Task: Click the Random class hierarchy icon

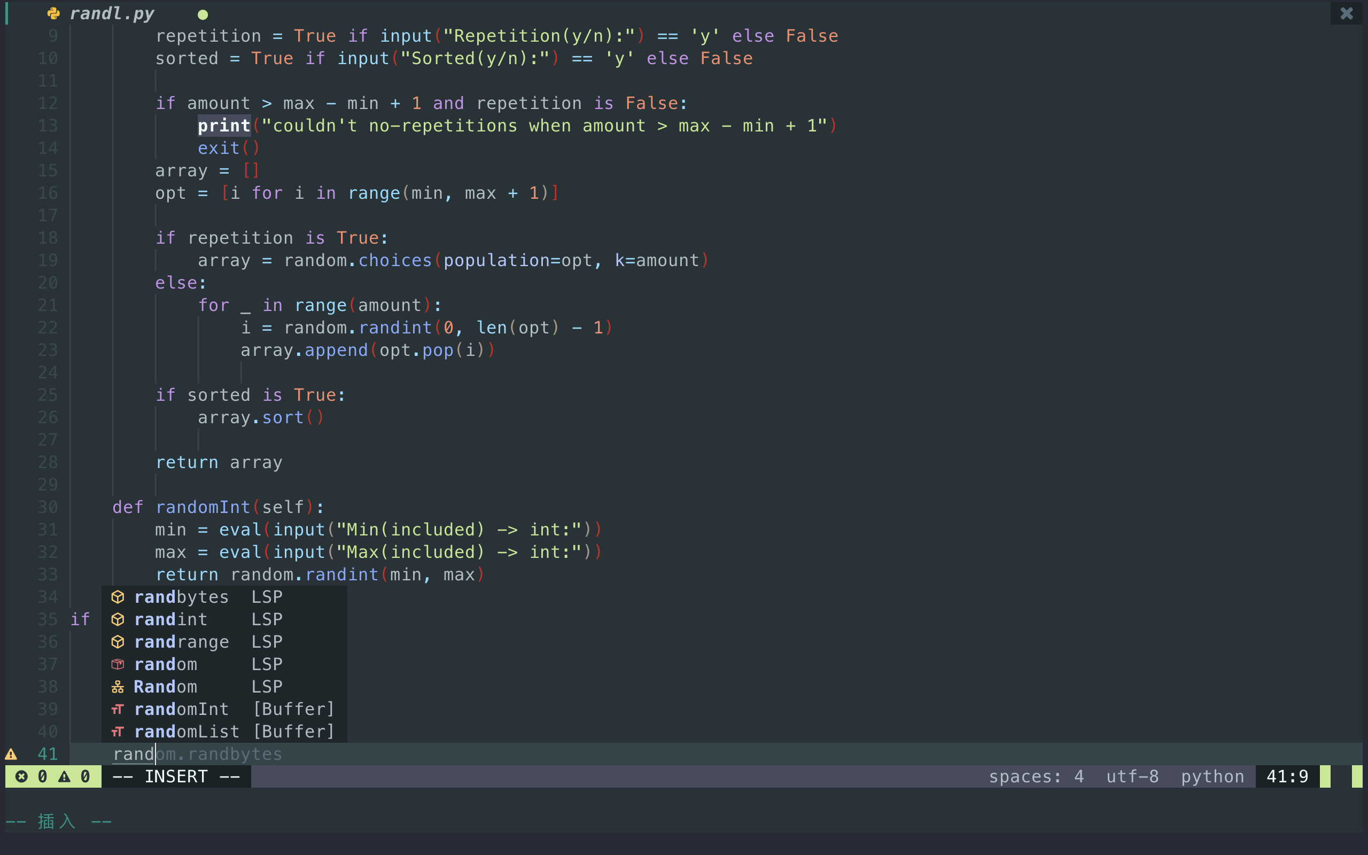Action: point(118,687)
